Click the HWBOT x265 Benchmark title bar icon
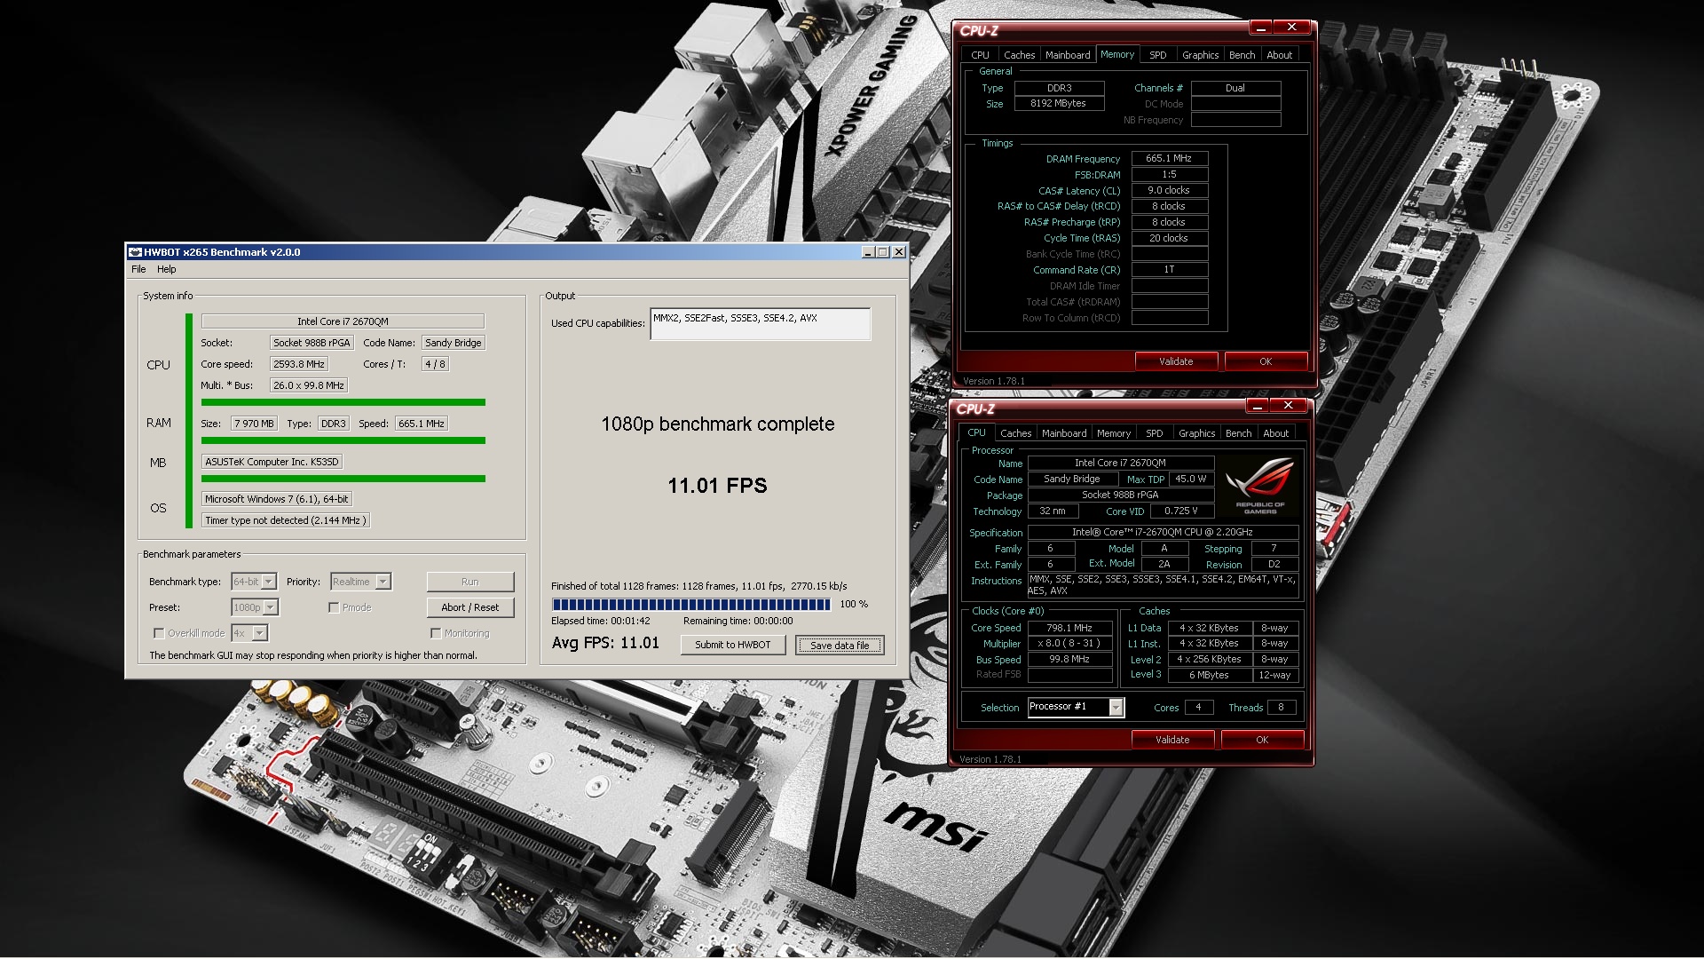The width and height of the screenshot is (1704, 959). pos(136,252)
